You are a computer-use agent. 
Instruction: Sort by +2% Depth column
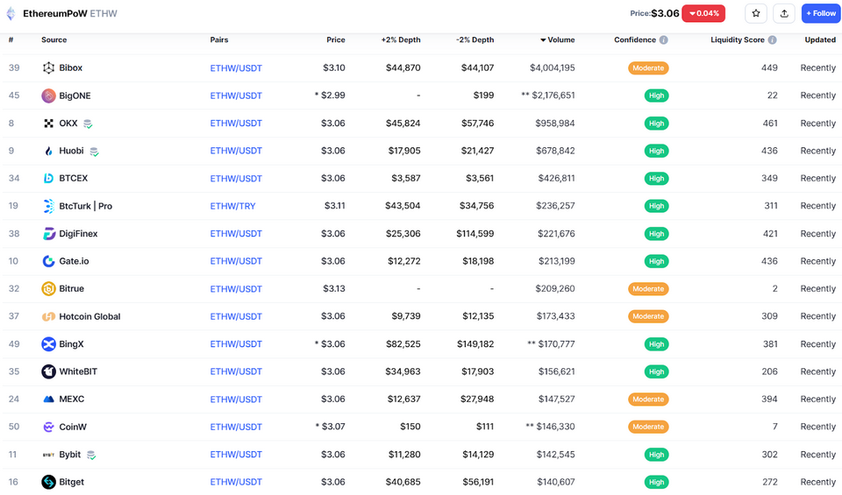tap(400, 40)
